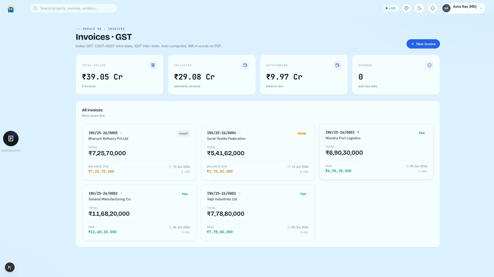This screenshot has width=494, height=277.
Task: Open INV/25-26/0001 external link arrow
Action: coord(239,194)
